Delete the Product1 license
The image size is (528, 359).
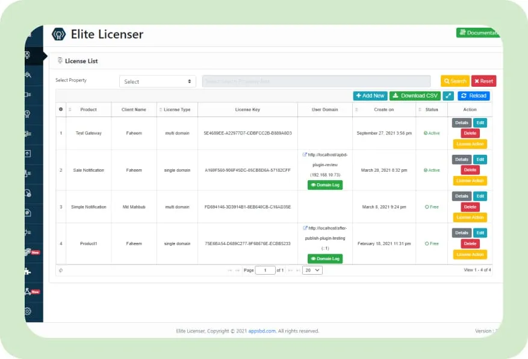coord(470,243)
